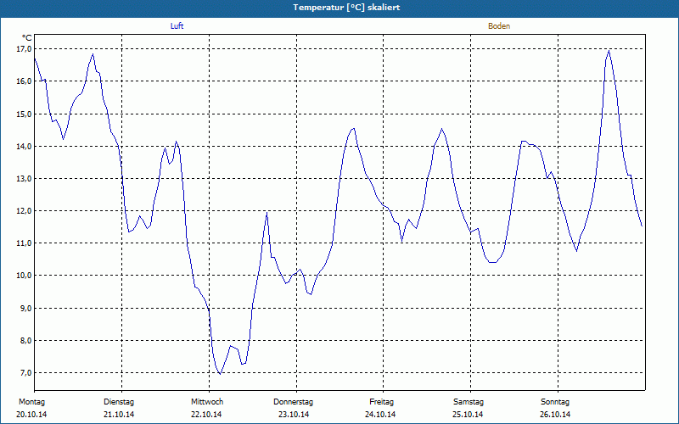Viewport: 679px width, 424px height.
Task: Click the Sonntag day label
Action: (555, 402)
